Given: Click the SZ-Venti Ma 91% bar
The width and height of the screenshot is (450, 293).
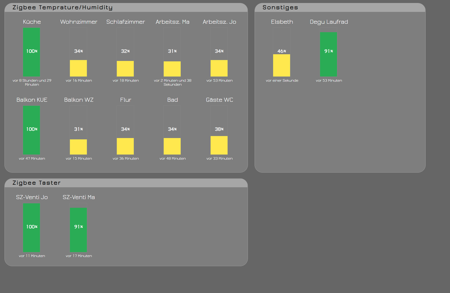Looking at the screenshot, I should click(x=78, y=230).
